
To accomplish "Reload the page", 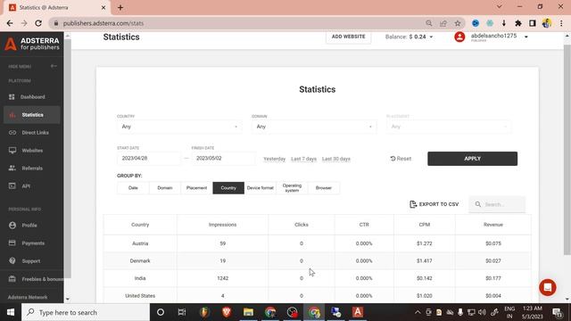I will (x=38, y=23).
